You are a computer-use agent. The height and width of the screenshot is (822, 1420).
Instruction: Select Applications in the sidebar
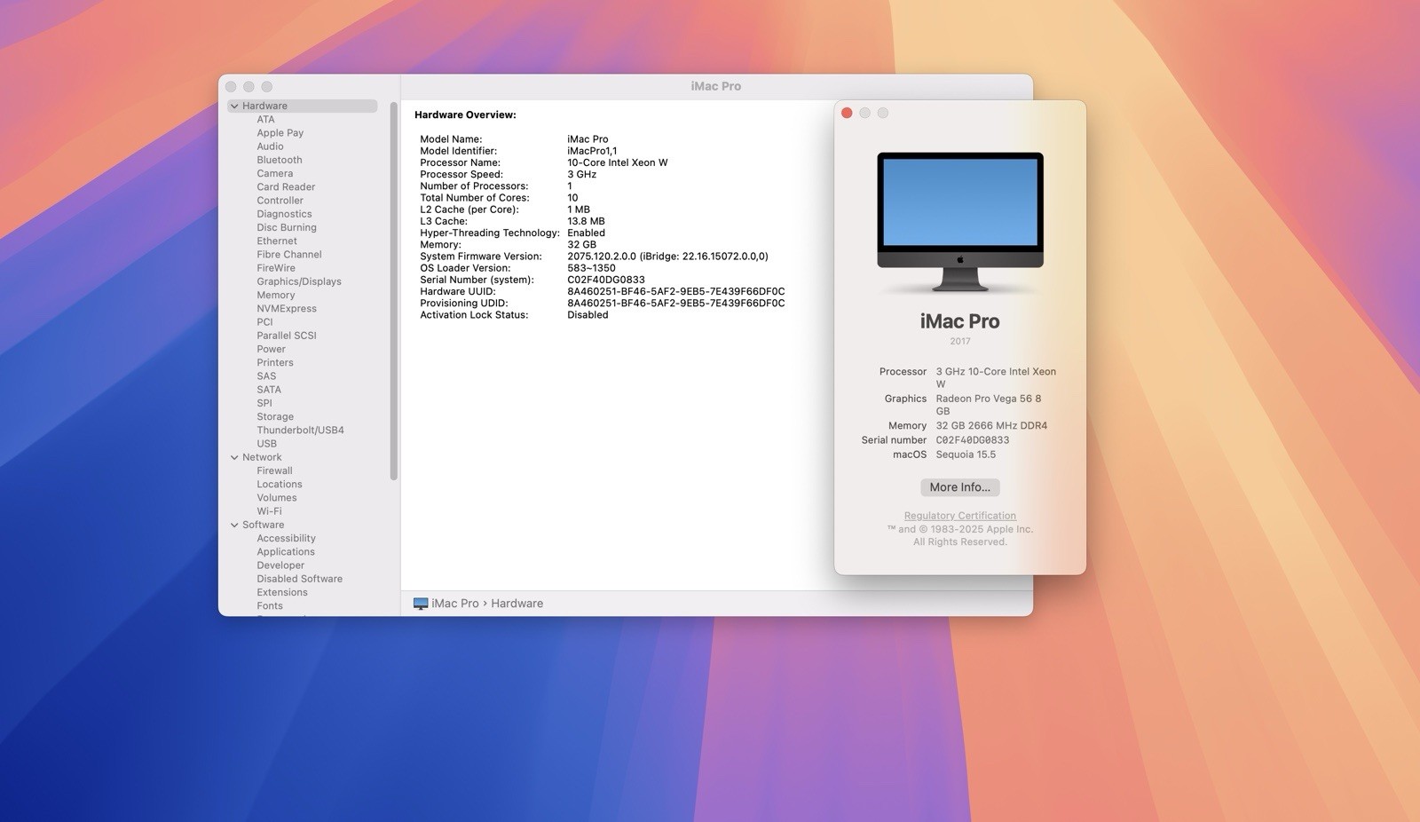point(286,551)
